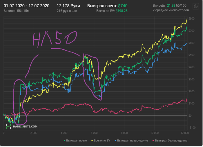203x147 pixels.
Task: Click the 'Всего по EV:' header label
Action: (x=106, y=11)
